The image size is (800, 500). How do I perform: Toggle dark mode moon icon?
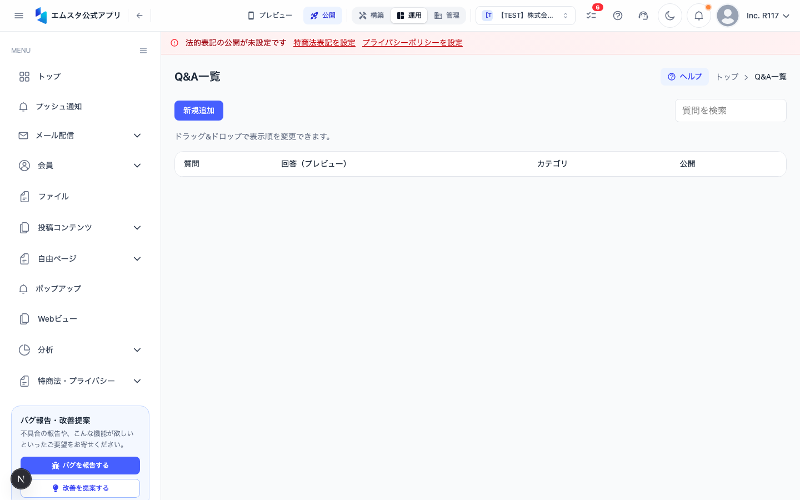(x=670, y=16)
